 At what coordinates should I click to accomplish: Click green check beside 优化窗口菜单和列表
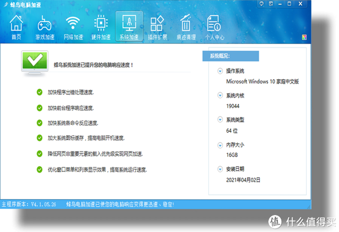click(40, 169)
